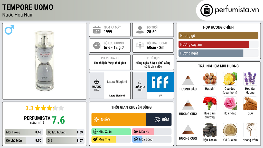Click the Mùa Xuân season bar
Viewport: 263px width, 148px height.
(111, 132)
